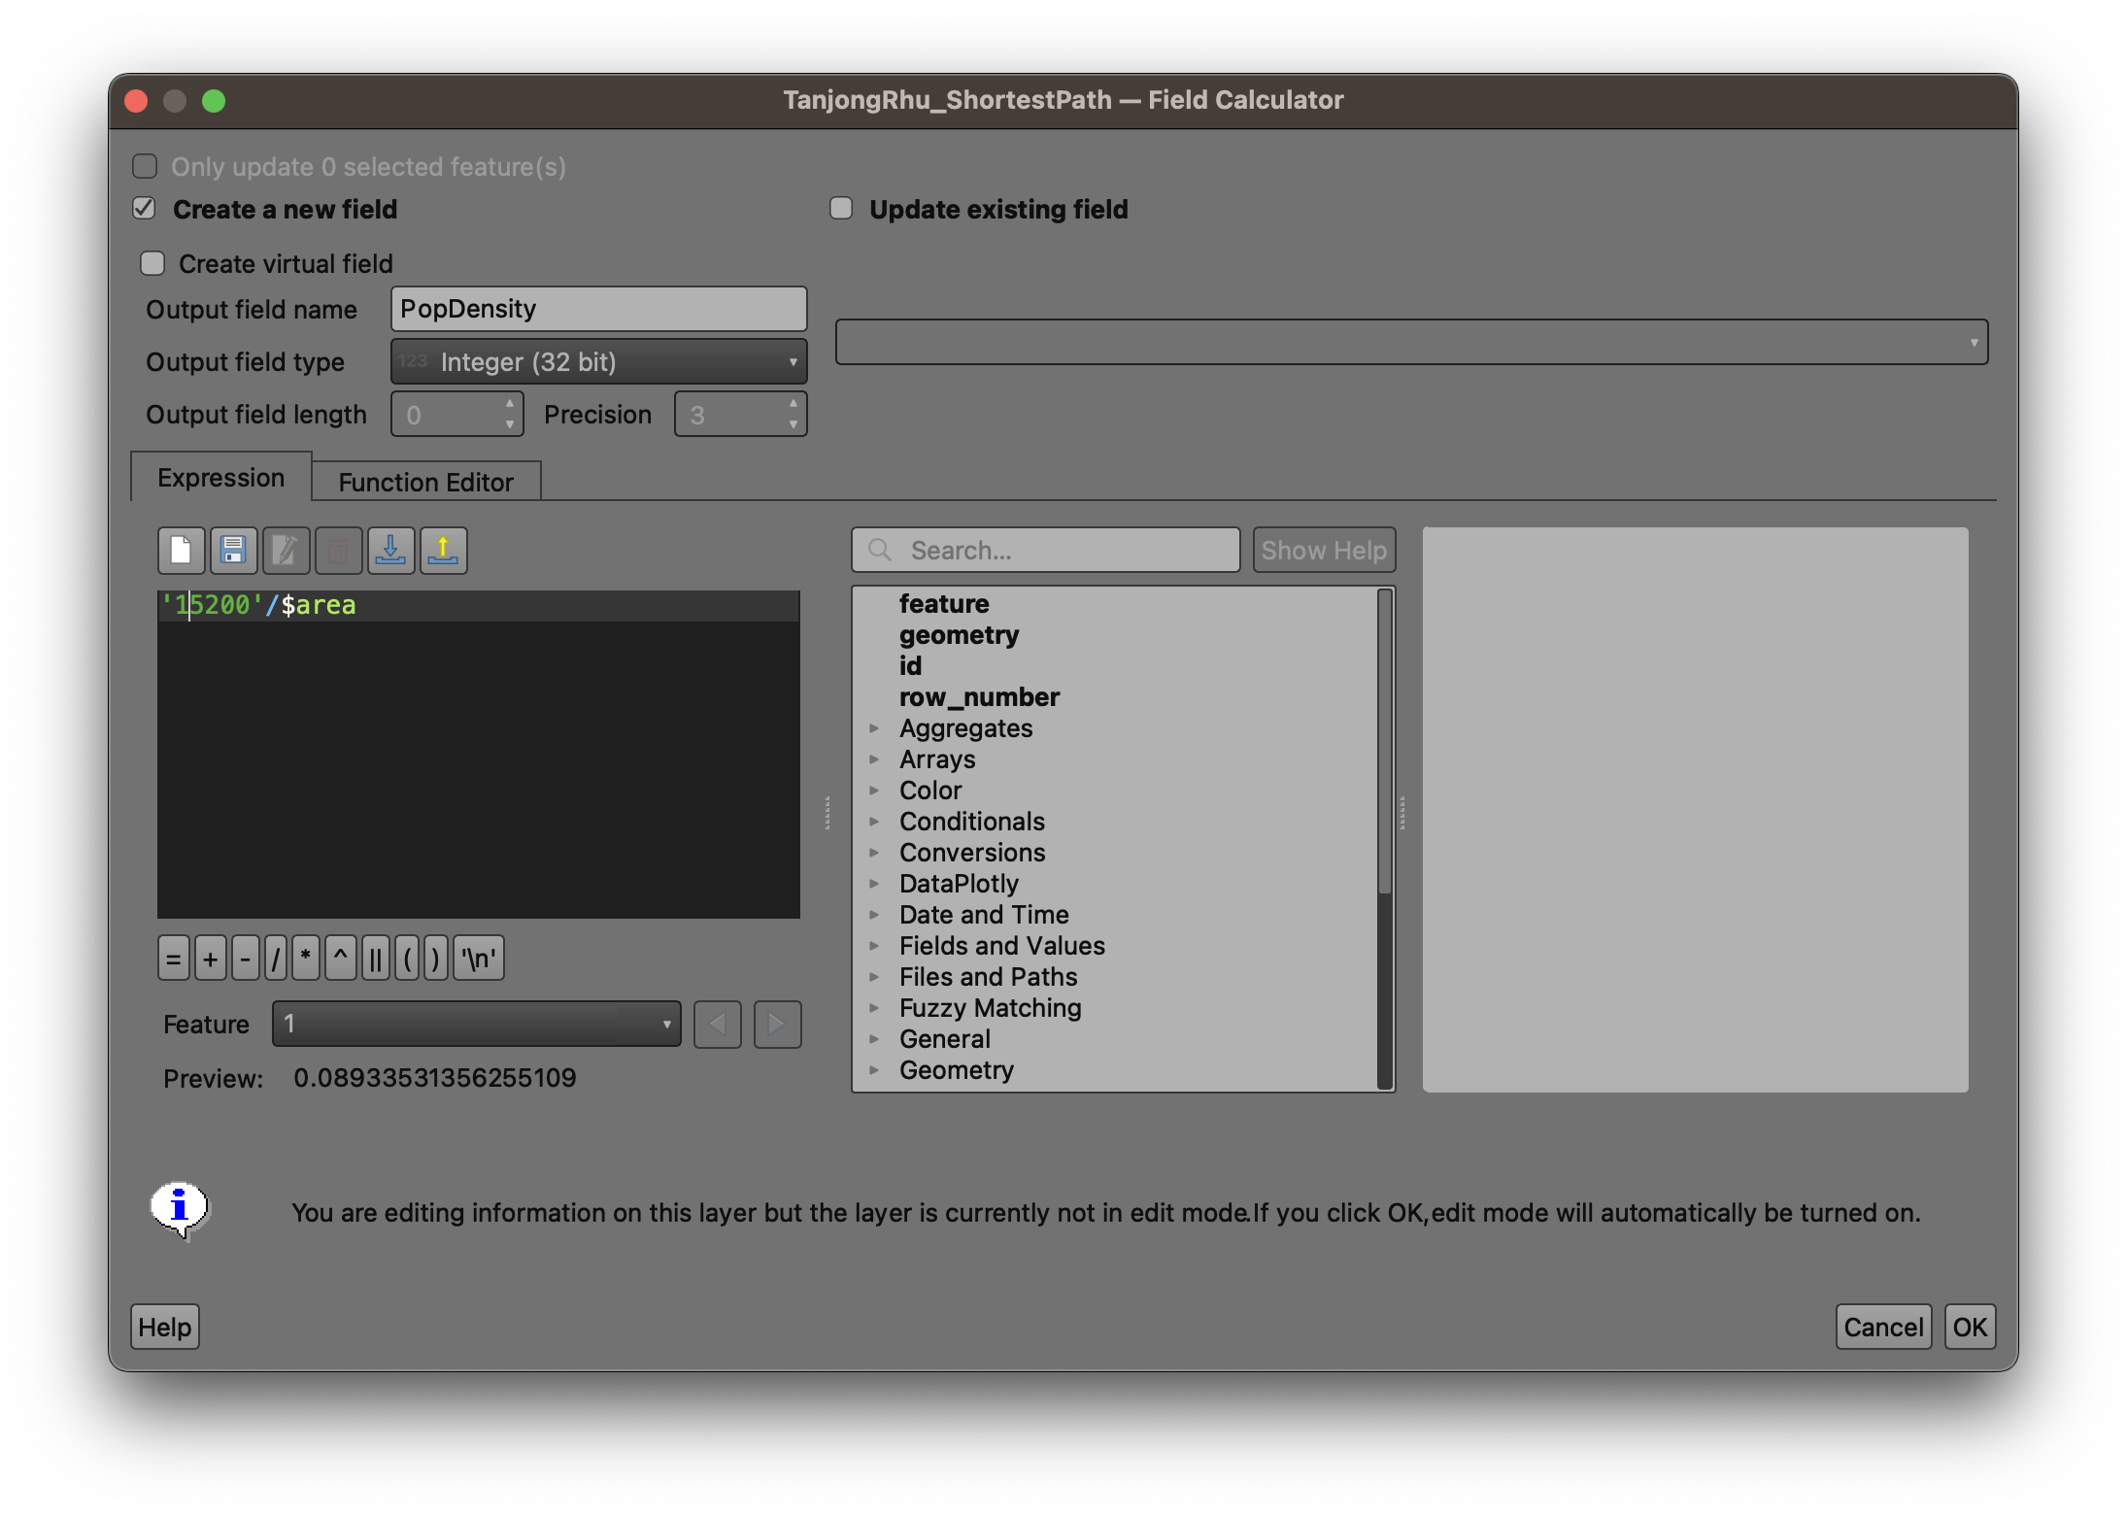This screenshot has height=1515, width=2127.
Task: Click the function list vertical scrollbar
Action: coord(1384,743)
